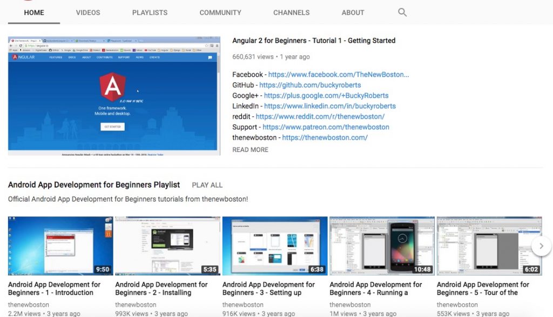Play the featured Angular 2 Getting Started video
The image size is (553, 317).
(x=113, y=95)
